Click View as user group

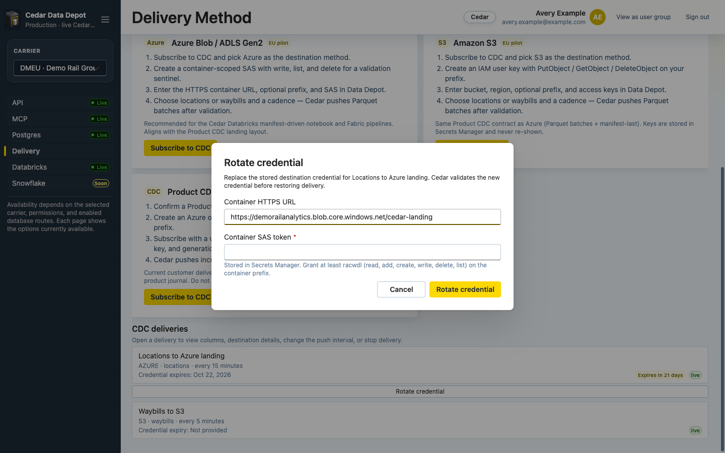tap(643, 17)
